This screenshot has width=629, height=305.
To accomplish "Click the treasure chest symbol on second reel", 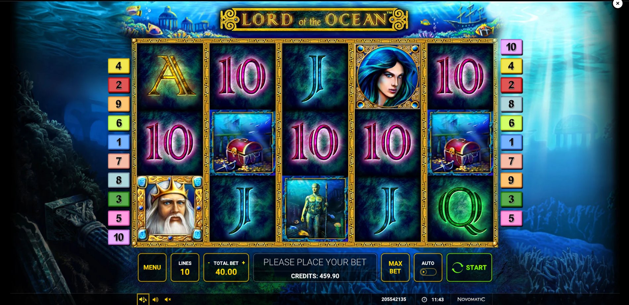I will [x=242, y=143].
